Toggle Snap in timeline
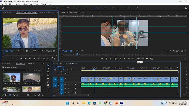The image size is (189, 106). click(x=59, y=69)
